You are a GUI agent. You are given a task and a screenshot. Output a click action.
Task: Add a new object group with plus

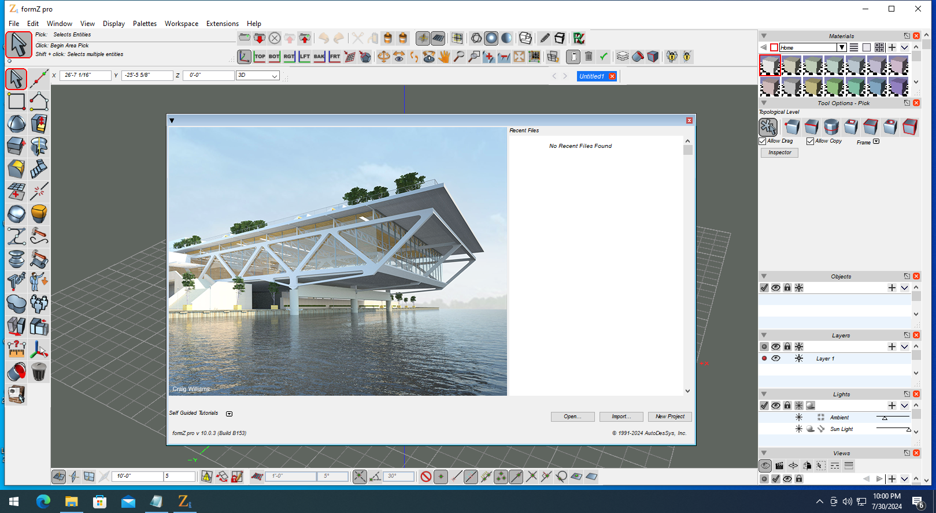click(892, 288)
